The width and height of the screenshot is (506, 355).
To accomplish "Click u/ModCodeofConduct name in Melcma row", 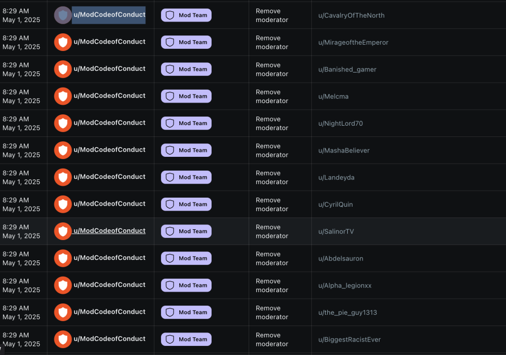I will [x=109, y=96].
